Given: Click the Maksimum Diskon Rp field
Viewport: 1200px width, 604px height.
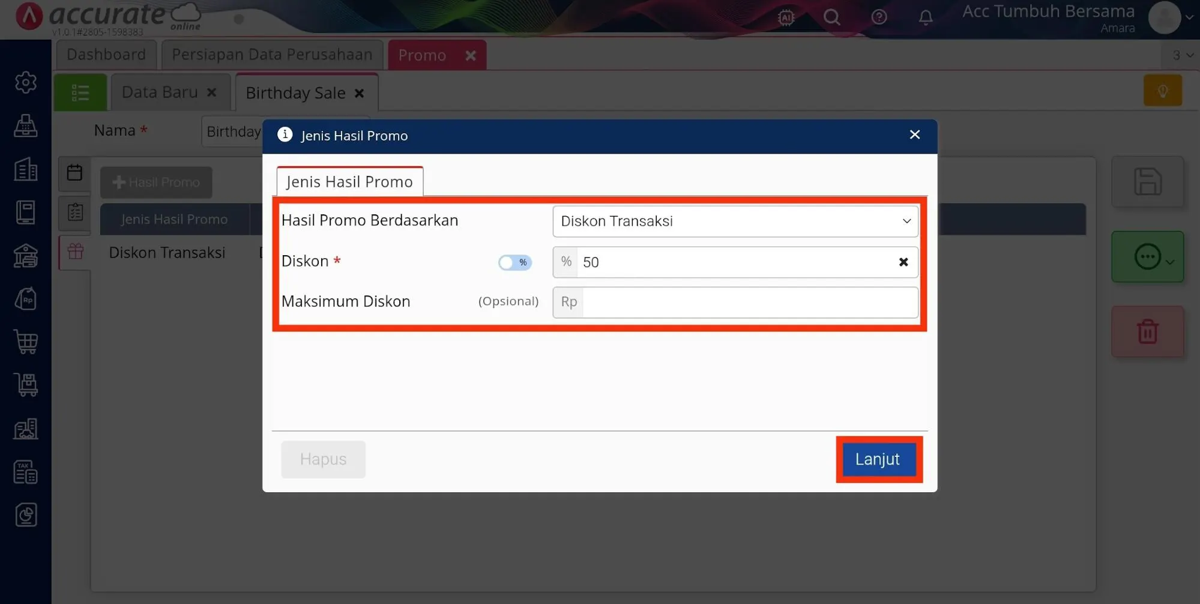Looking at the screenshot, I should tap(735, 302).
